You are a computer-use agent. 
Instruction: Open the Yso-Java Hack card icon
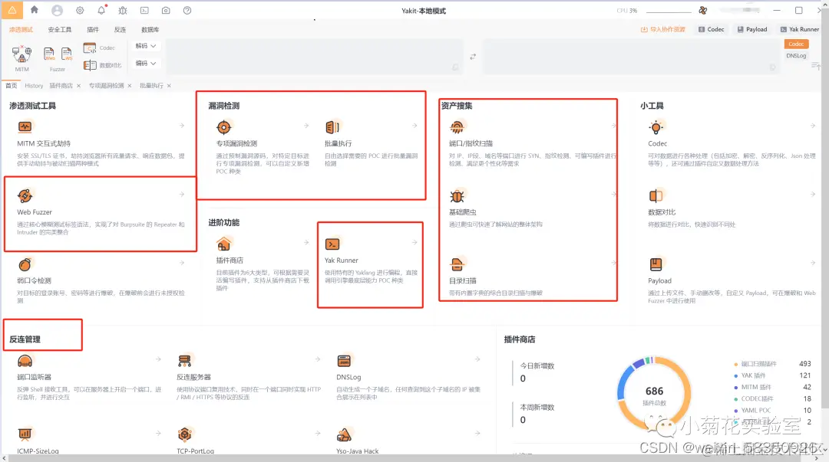[x=344, y=434]
